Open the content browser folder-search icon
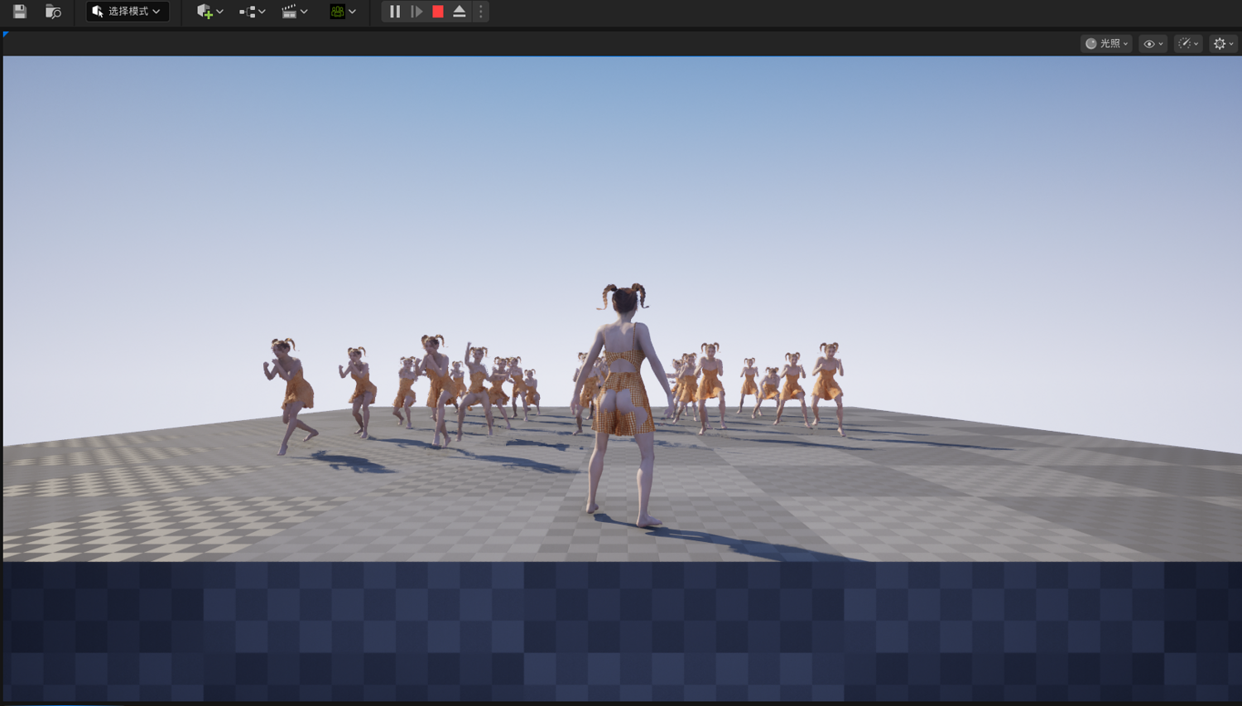This screenshot has height=706, width=1242. pyautogui.click(x=53, y=12)
